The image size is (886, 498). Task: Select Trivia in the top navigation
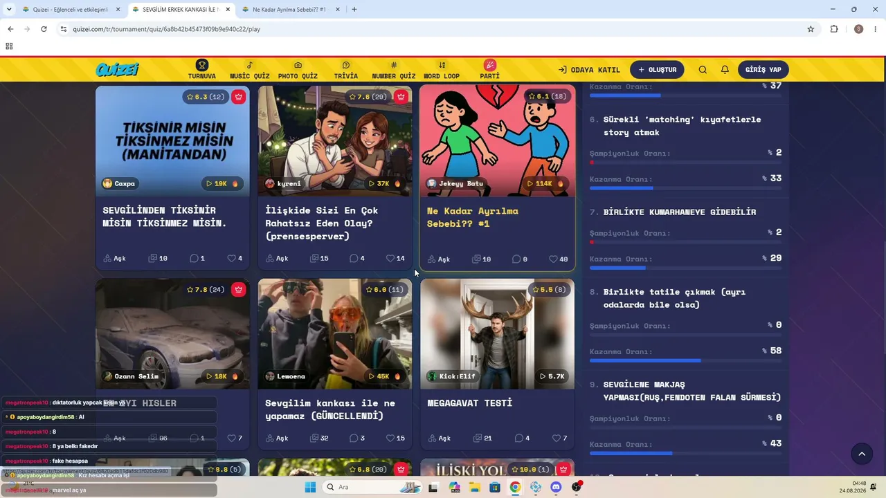(346, 70)
